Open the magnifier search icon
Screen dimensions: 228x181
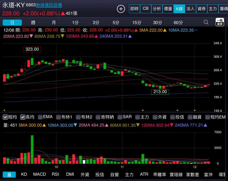click(x=206, y=22)
